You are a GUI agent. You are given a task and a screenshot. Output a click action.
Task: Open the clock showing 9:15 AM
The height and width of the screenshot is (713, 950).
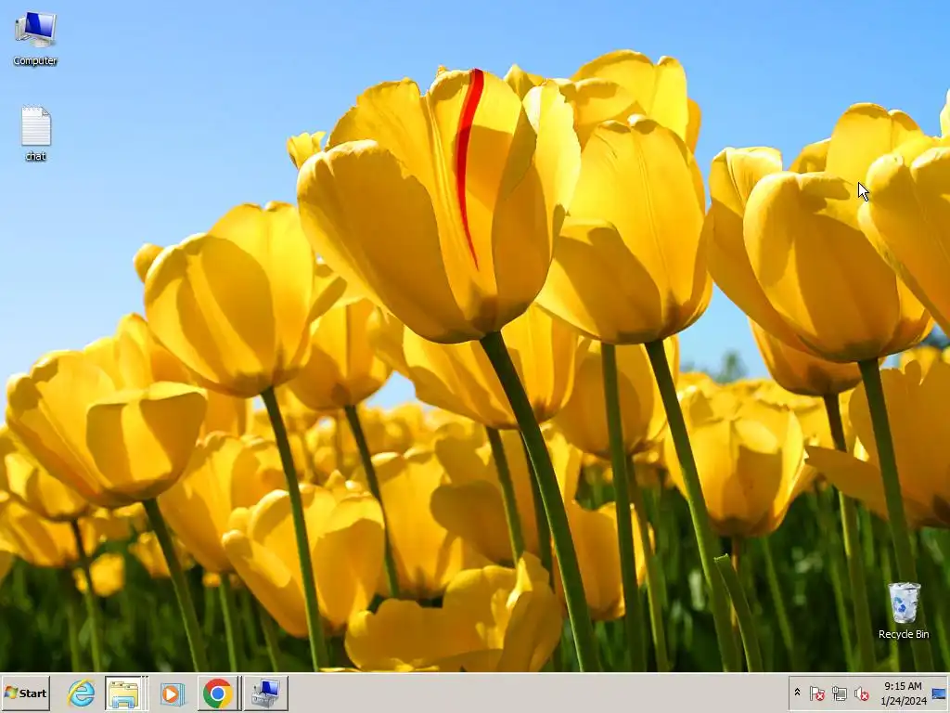click(x=903, y=693)
